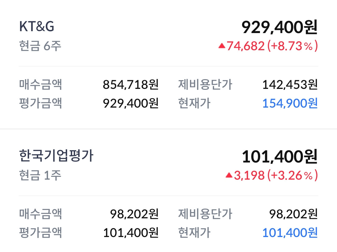Click KT&G's blue current price 154,900원
Screen dimensions: 337x252
coord(290,103)
